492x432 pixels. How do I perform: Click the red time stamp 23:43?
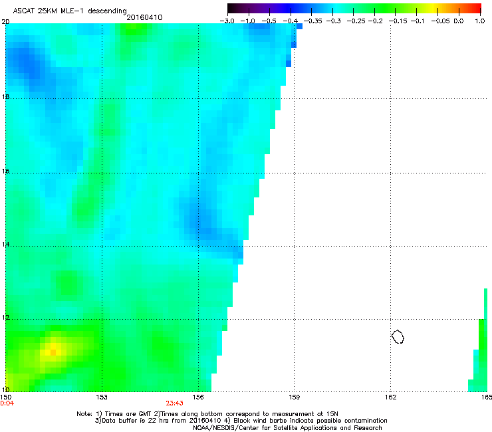pyautogui.click(x=174, y=403)
